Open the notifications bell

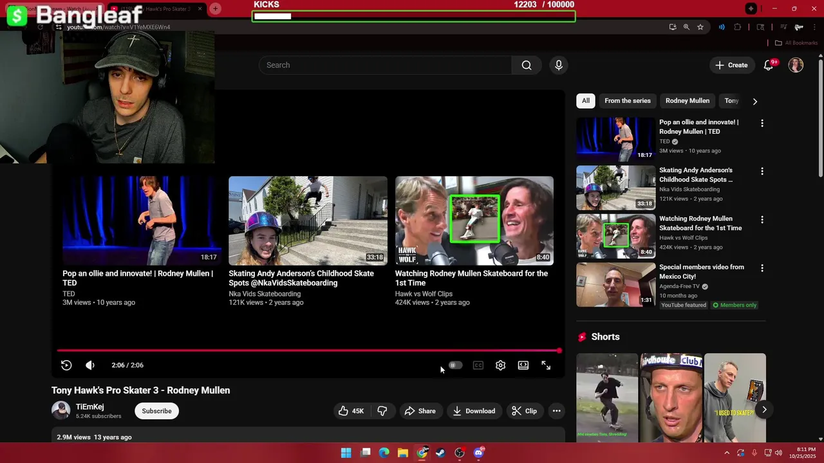click(769, 65)
